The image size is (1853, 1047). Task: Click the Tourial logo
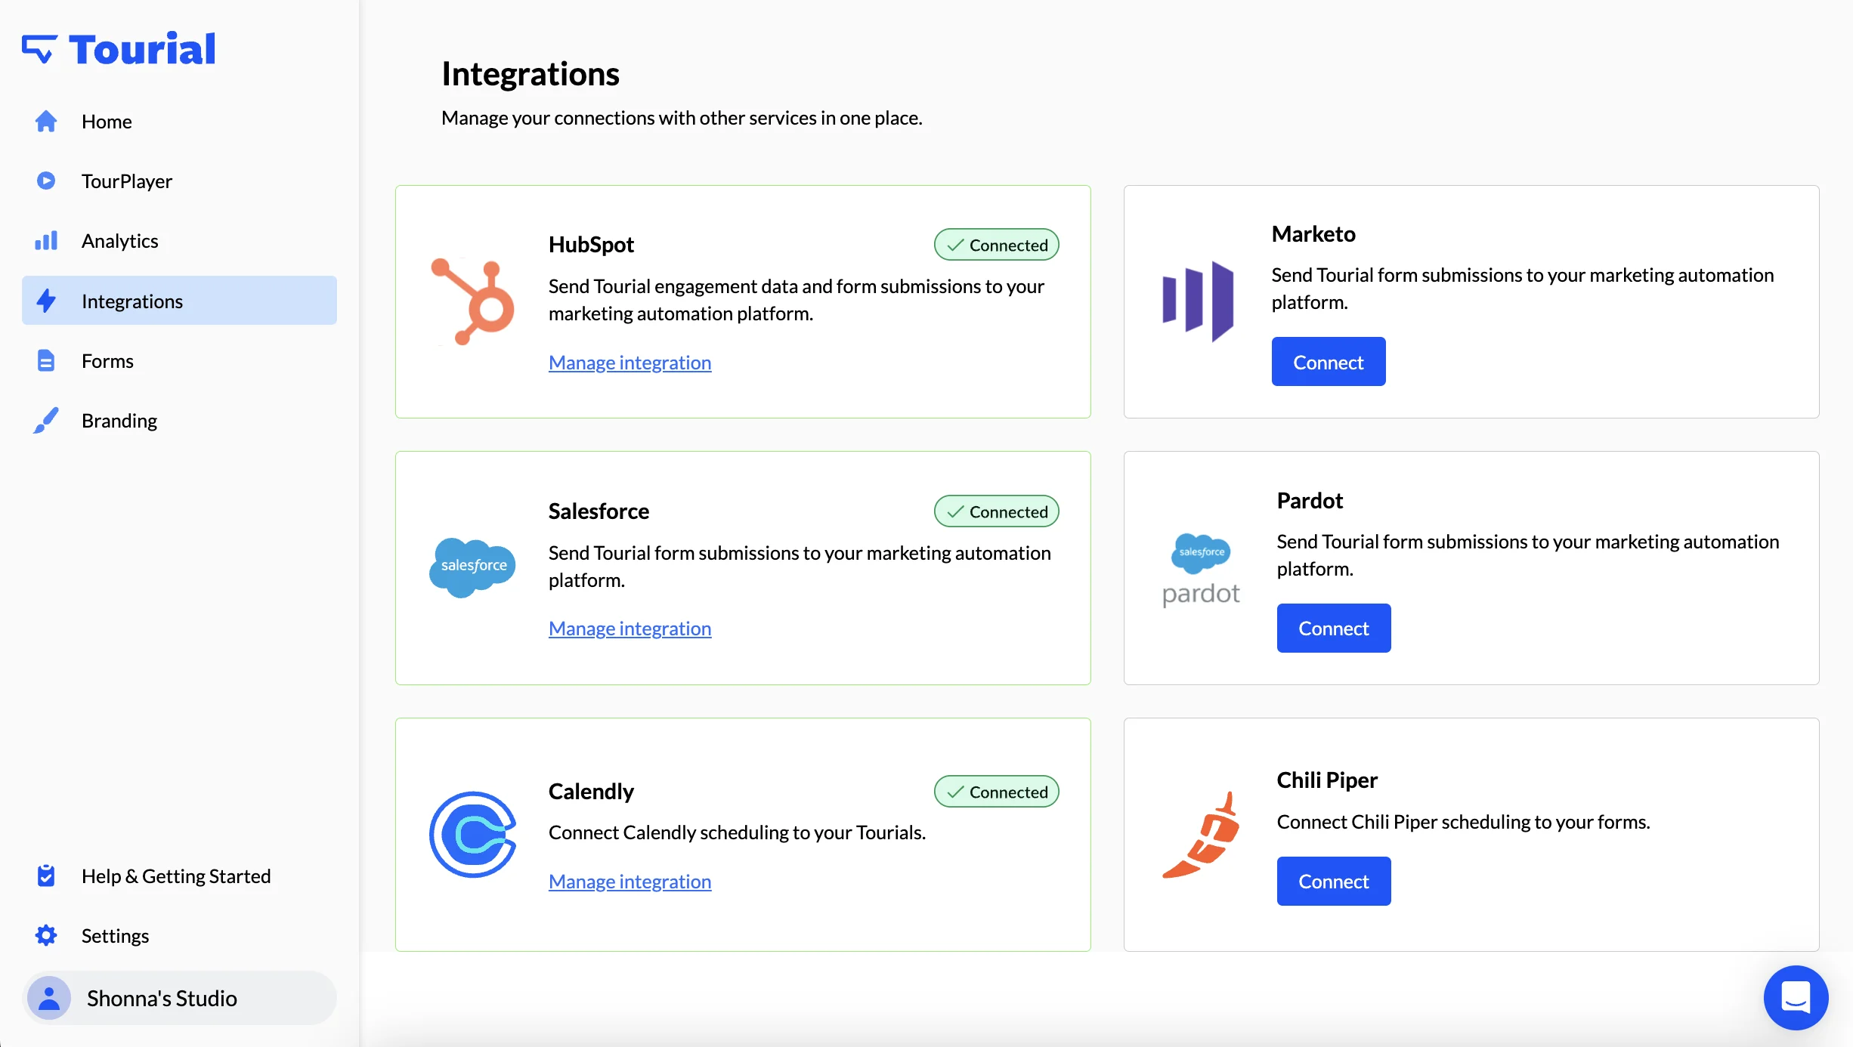coord(119,49)
